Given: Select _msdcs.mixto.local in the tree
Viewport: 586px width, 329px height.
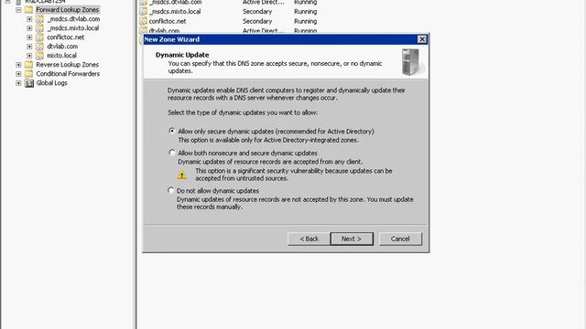Looking at the screenshot, I should click(x=73, y=28).
